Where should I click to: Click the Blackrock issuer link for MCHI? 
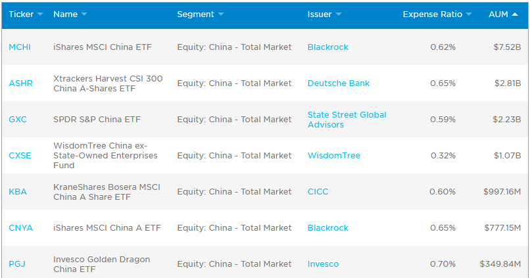pyautogui.click(x=328, y=47)
